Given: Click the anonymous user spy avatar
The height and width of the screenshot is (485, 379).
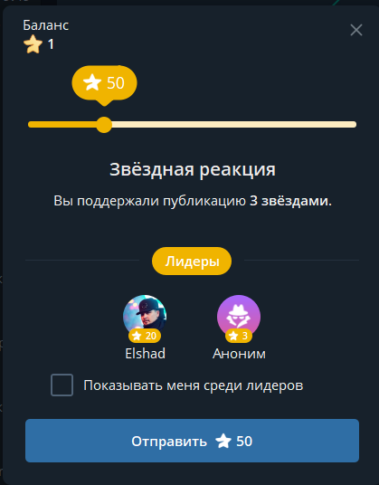Looking at the screenshot, I should [x=239, y=316].
